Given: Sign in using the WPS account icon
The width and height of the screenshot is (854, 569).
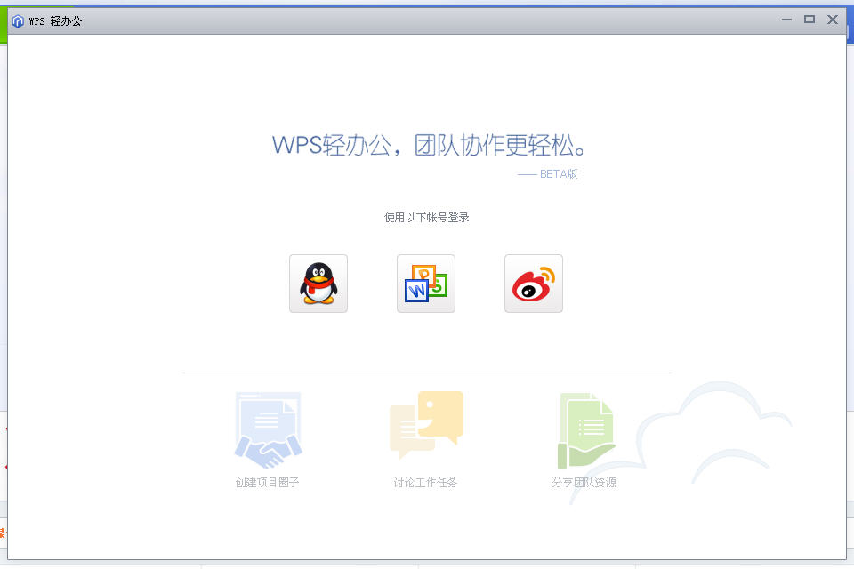Looking at the screenshot, I should [x=426, y=284].
